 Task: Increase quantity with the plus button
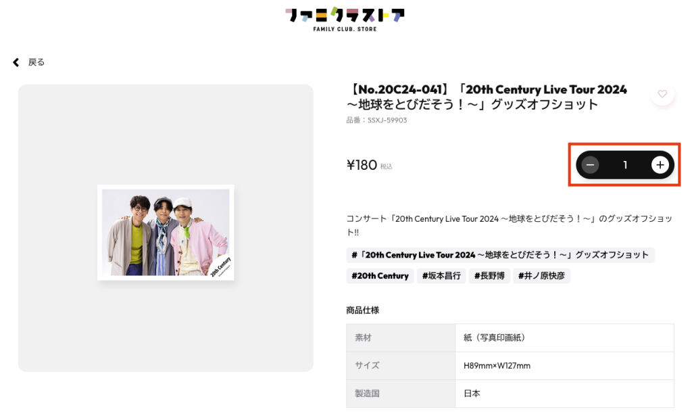pos(660,165)
